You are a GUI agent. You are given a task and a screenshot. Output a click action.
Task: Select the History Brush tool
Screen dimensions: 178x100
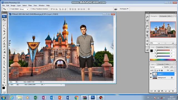[4, 46]
